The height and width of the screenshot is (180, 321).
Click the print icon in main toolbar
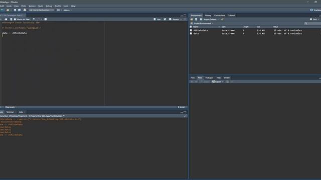25,10
